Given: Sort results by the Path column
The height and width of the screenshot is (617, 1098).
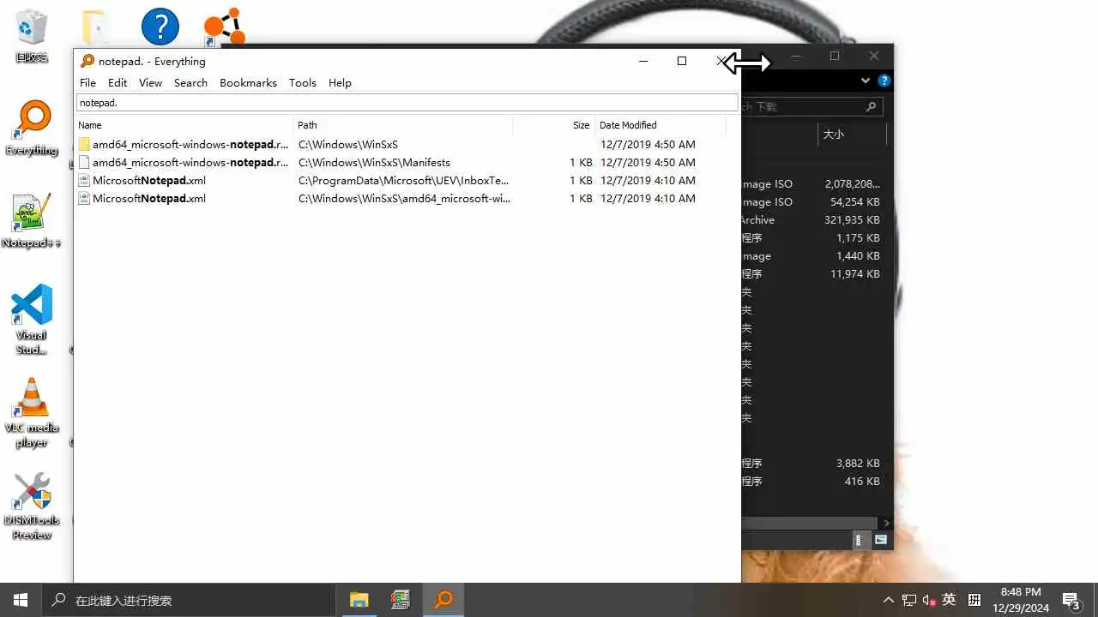Looking at the screenshot, I should 403,125.
